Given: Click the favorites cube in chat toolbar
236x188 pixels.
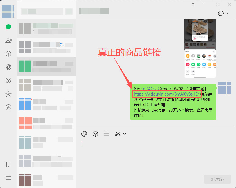Looking at the screenshot, I should (x=95, y=134).
